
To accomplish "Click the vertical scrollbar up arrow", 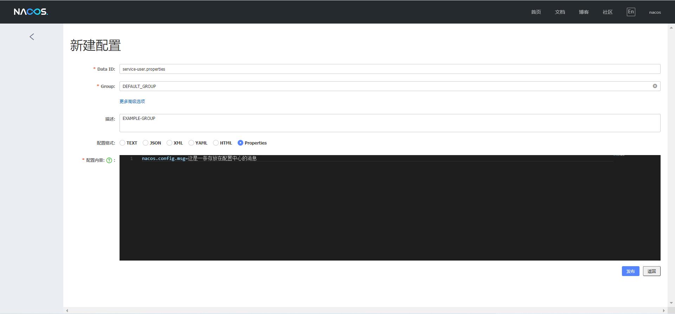I will [x=671, y=27].
